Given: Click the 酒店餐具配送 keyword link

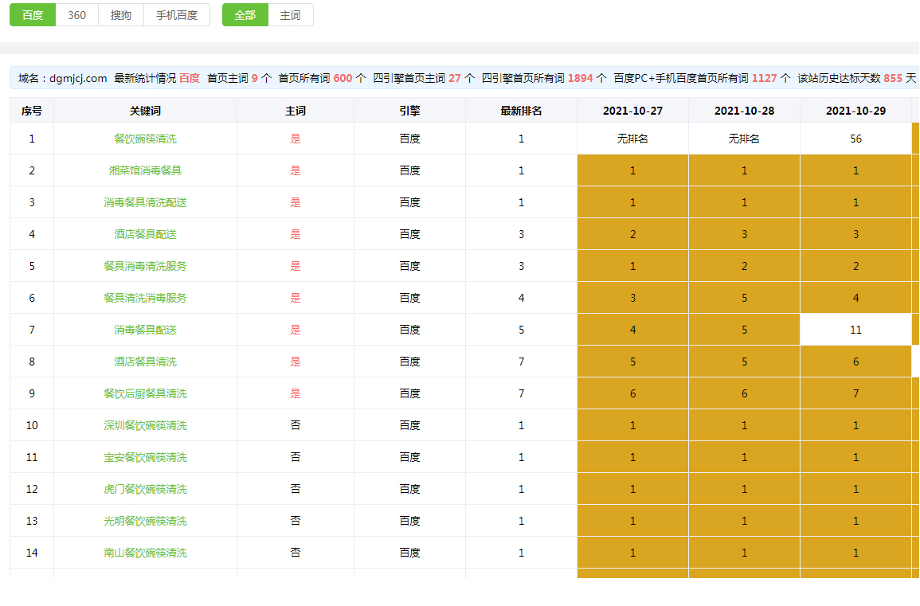Looking at the screenshot, I should [145, 234].
